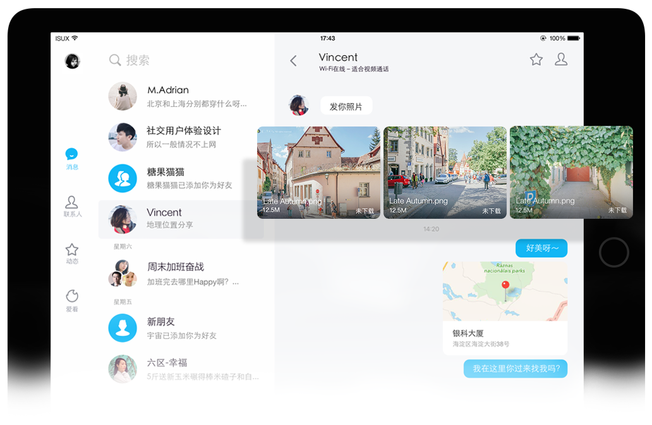The height and width of the screenshot is (425, 652).
Task: Click the back arrow in chat header
Action: 293,61
